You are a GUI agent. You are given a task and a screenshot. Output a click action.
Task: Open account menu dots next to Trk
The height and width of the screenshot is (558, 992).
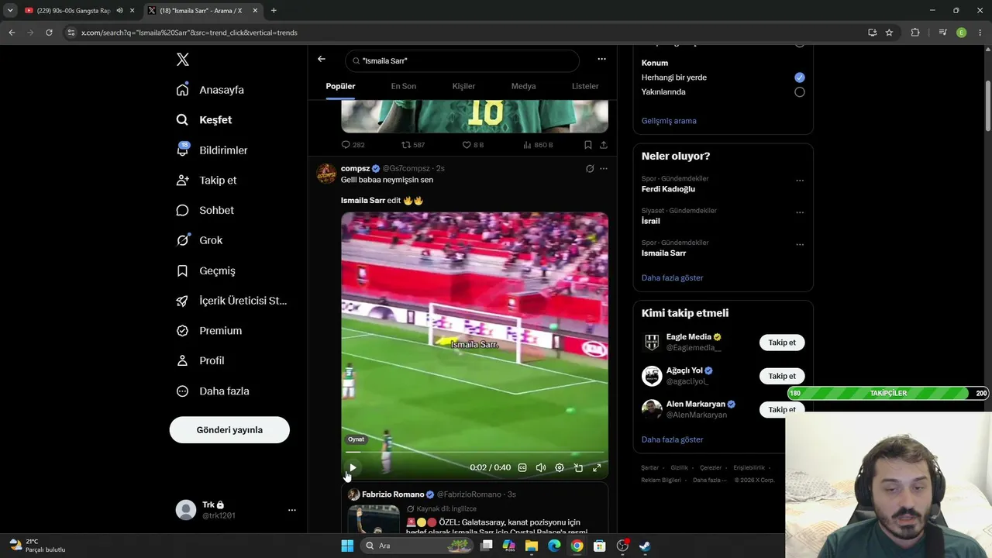click(292, 510)
